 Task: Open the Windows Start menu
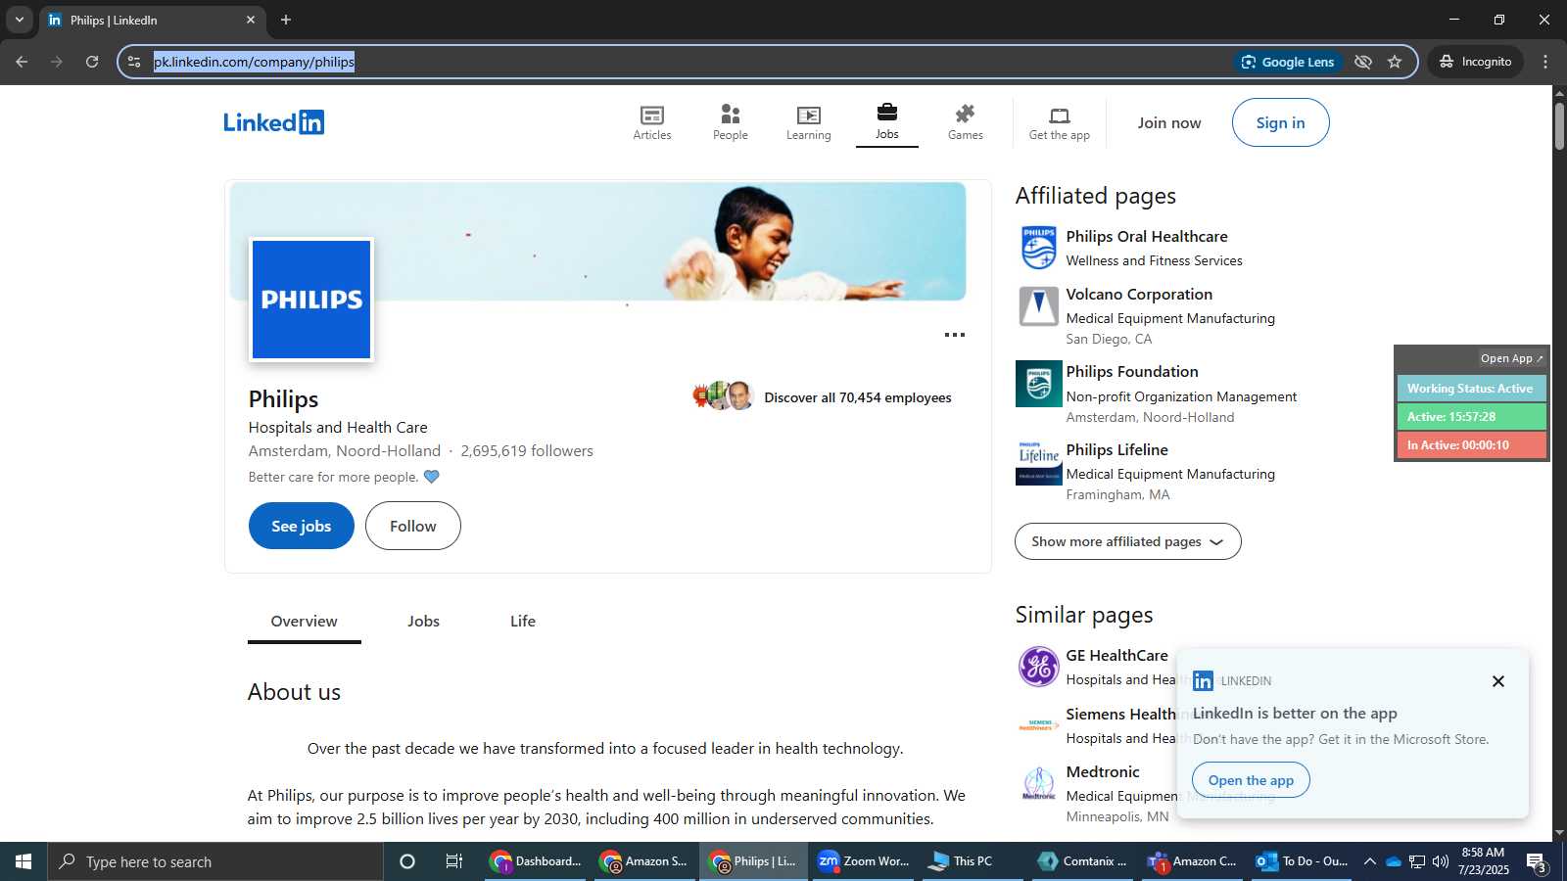point(24,861)
